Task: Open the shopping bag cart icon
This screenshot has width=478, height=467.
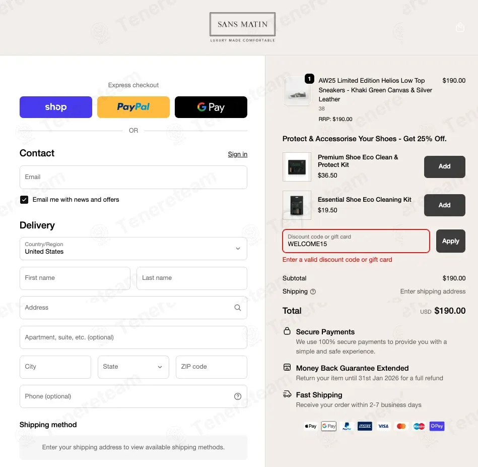Action: 460,27
